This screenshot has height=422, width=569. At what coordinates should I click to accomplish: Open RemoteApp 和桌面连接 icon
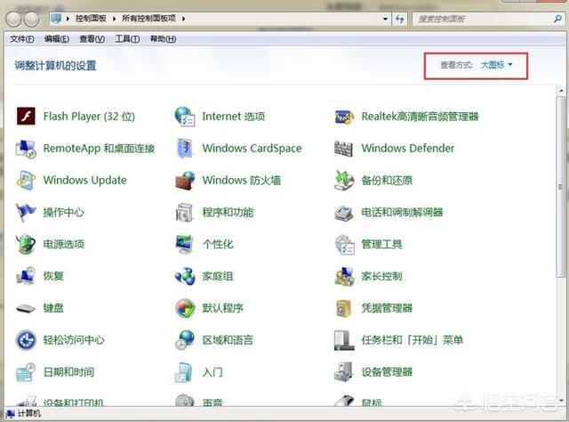[26, 149]
